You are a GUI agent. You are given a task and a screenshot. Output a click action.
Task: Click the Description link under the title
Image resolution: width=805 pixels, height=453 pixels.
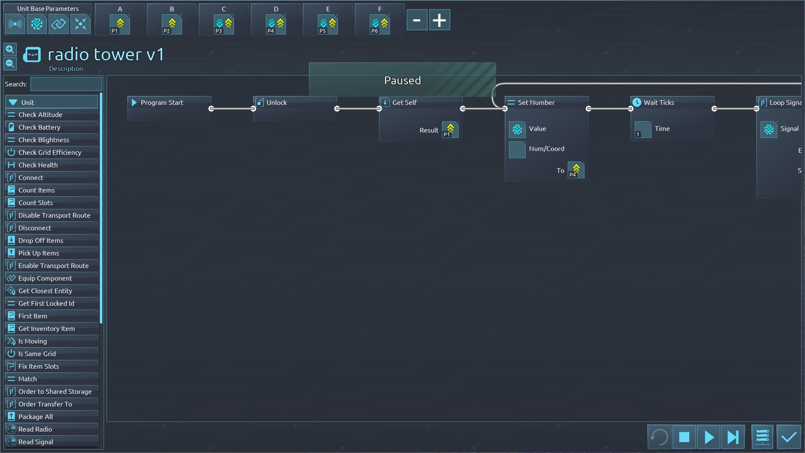click(66, 68)
